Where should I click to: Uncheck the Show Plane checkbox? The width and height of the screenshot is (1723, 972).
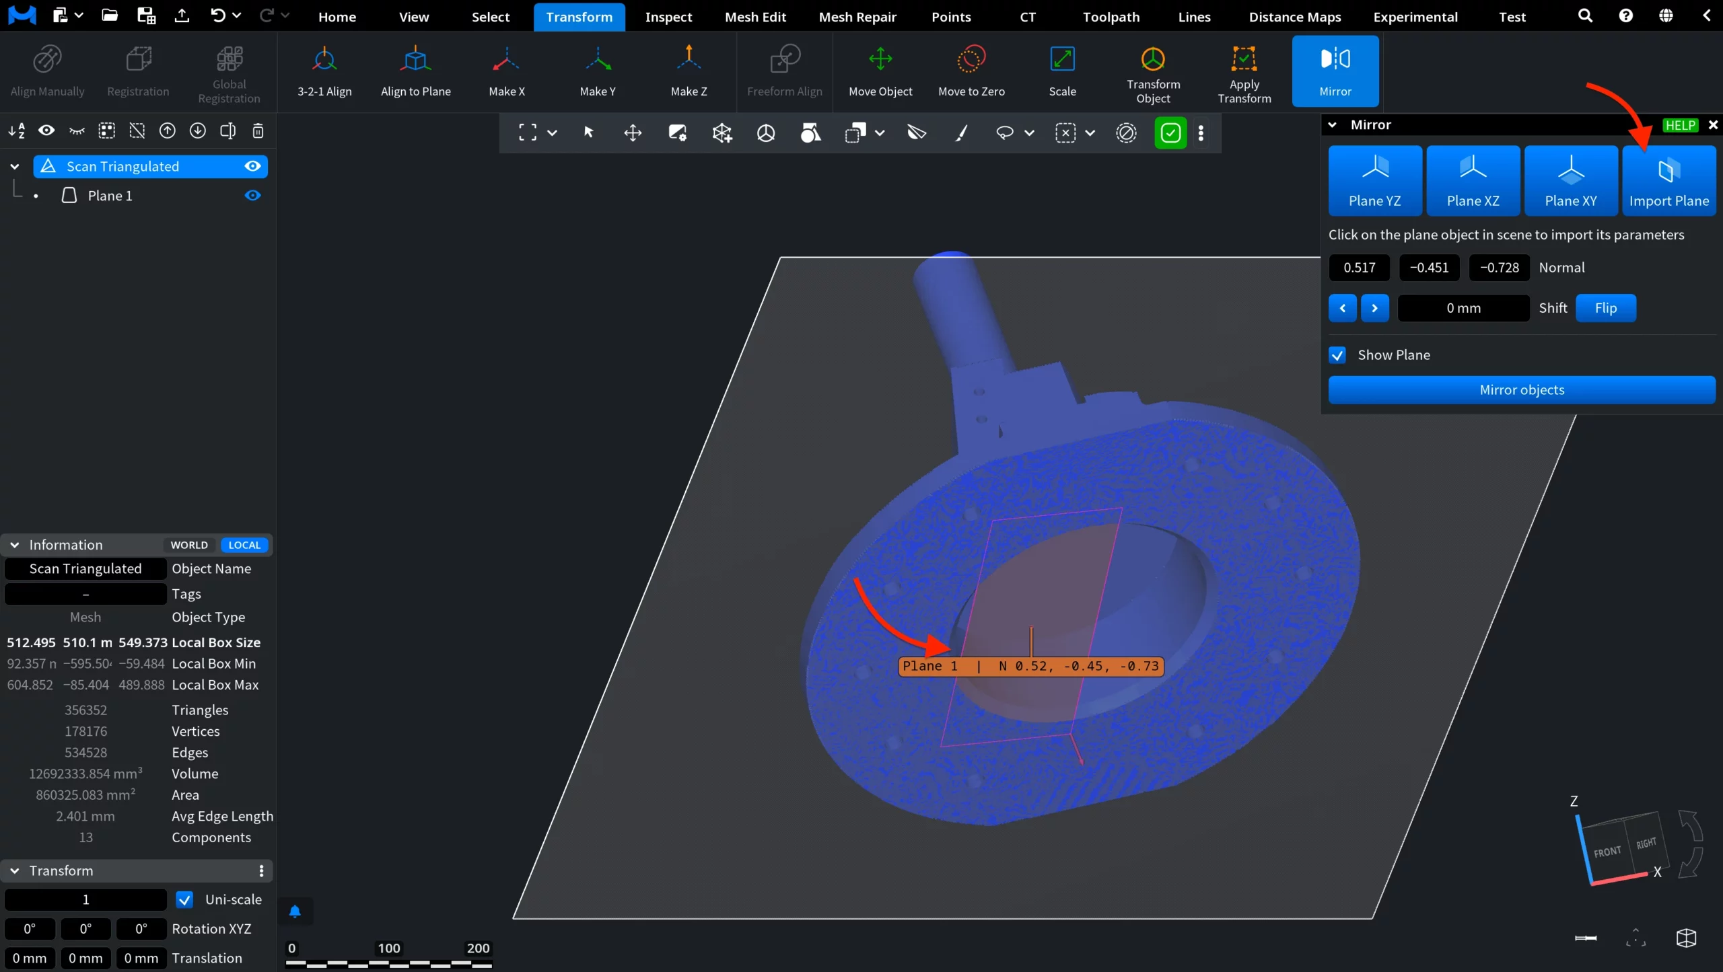(1337, 355)
